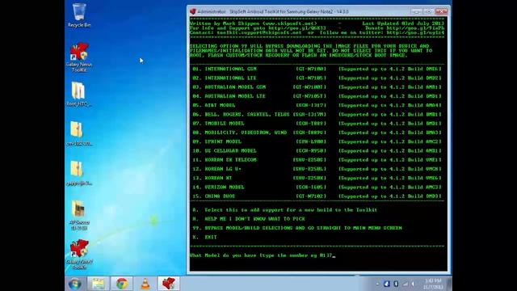The height and width of the screenshot is (291, 517).
Task: Click '99. BYPASS MODEL/BUILD SELECTIONS' line
Action: pyautogui.click(x=297, y=228)
